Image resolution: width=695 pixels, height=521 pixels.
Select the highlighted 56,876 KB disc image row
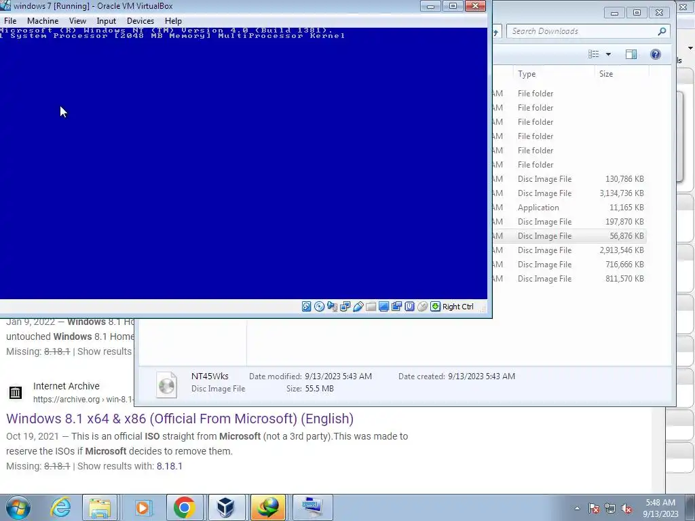[x=569, y=235]
